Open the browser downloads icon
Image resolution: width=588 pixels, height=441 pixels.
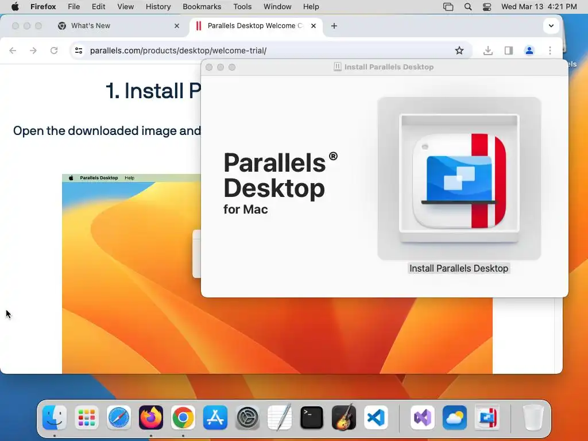pyautogui.click(x=488, y=51)
